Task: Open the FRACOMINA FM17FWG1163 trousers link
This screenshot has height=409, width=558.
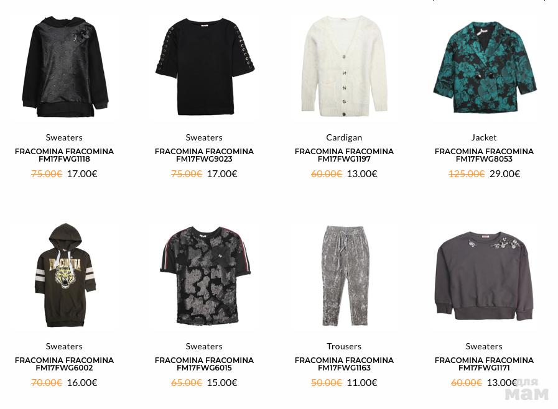Action: pyautogui.click(x=344, y=364)
